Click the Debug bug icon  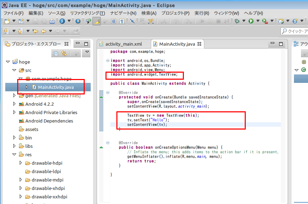(237, 21)
